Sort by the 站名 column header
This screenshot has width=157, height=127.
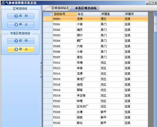(88, 14)
